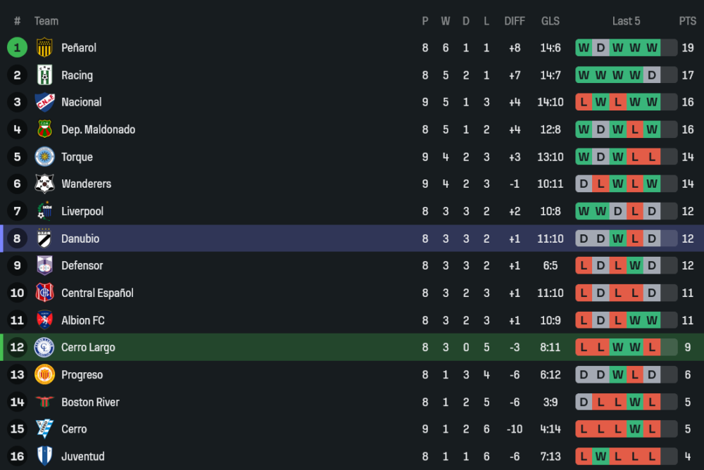Click Peñarol's green position 1 badge
The width and height of the screenshot is (704, 470).
tap(17, 48)
